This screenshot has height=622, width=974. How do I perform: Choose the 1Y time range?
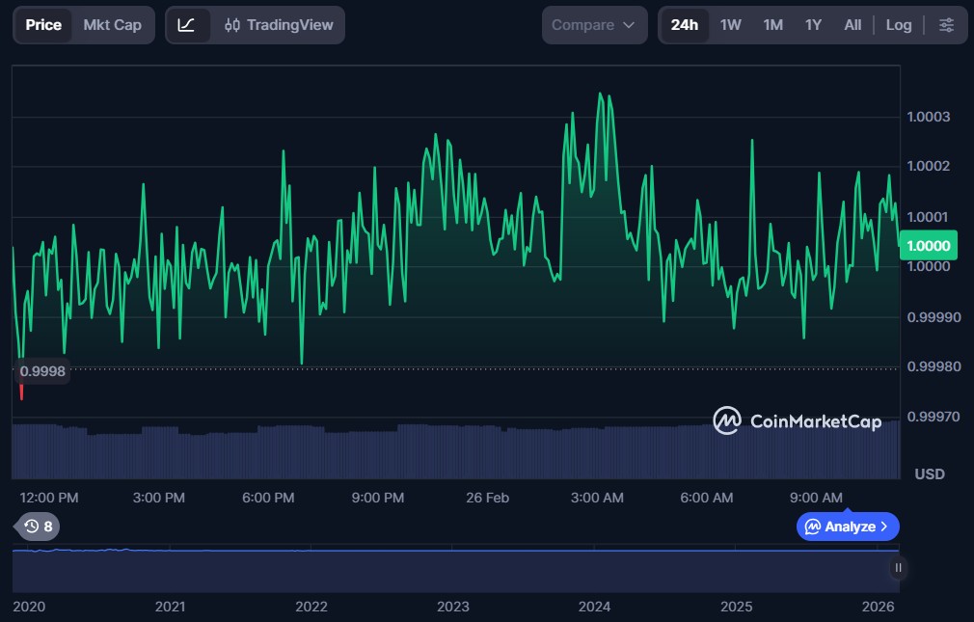(813, 25)
